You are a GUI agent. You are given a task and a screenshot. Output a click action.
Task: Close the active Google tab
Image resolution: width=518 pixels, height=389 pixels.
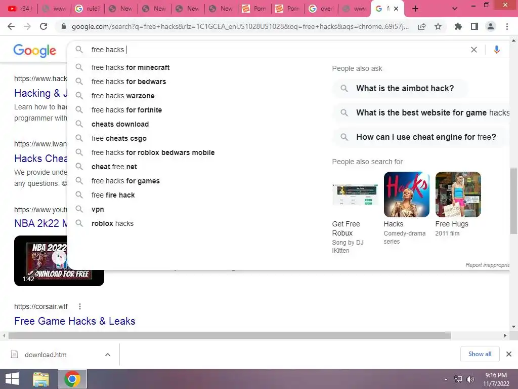[396, 9]
